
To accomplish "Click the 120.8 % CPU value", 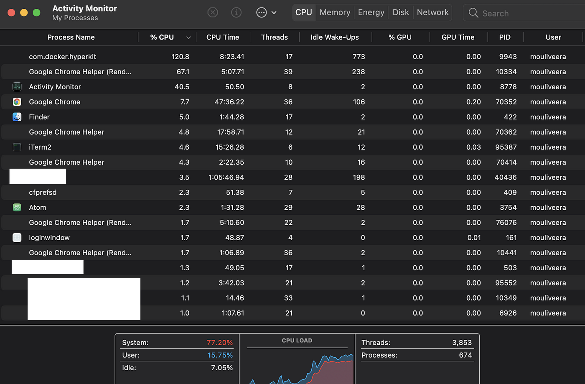I will [x=180, y=56].
